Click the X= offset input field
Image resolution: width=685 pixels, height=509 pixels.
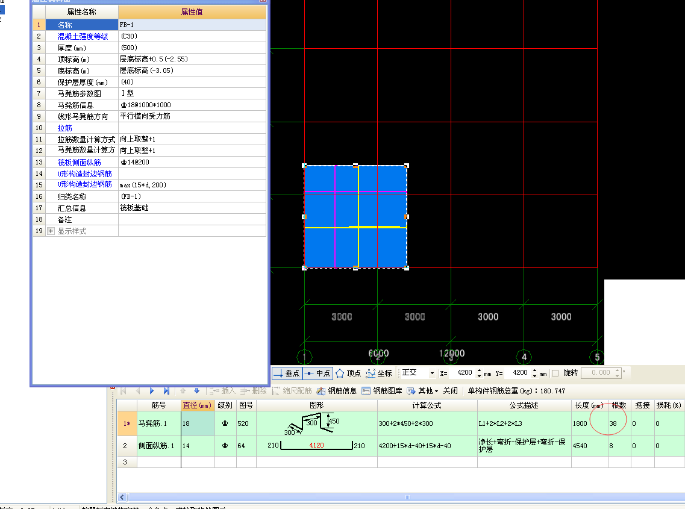coord(461,373)
